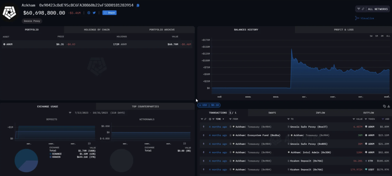Switch to the Inflow tab

(x=320, y=113)
